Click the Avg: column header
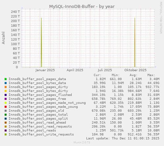The height and width of the screenshot is (146, 164). (x=134, y=75)
